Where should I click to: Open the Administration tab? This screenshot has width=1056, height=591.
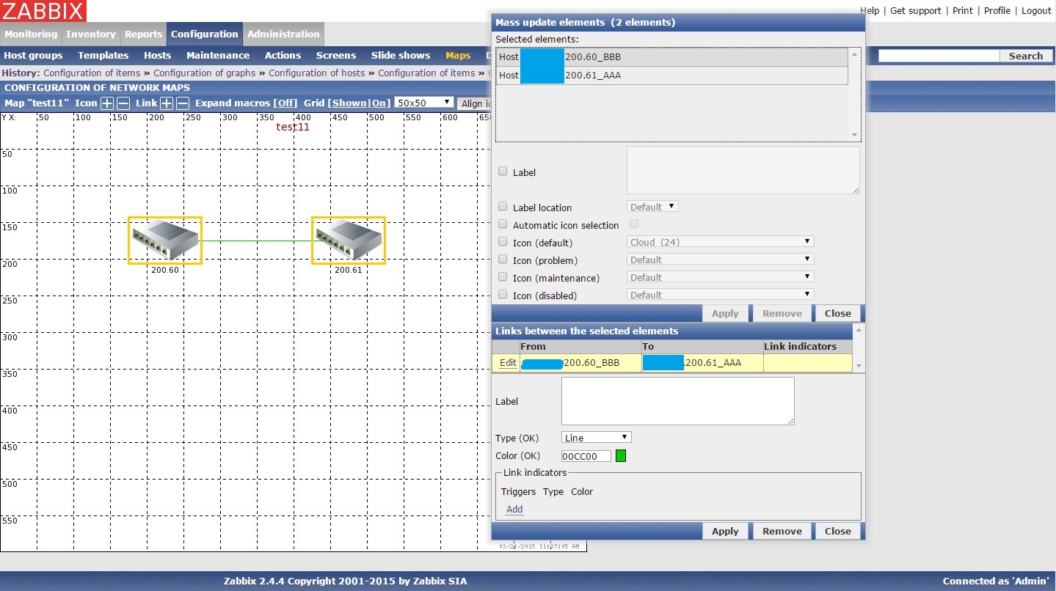coord(283,34)
